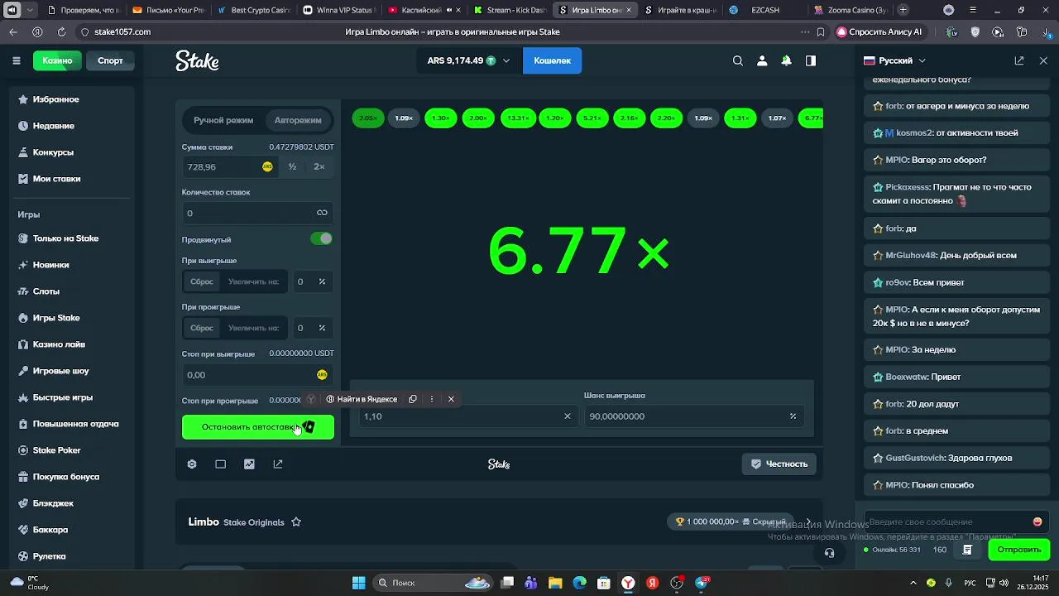The image size is (1059, 596).
Task: Open the site search magnifier icon
Action: coord(738,60)
